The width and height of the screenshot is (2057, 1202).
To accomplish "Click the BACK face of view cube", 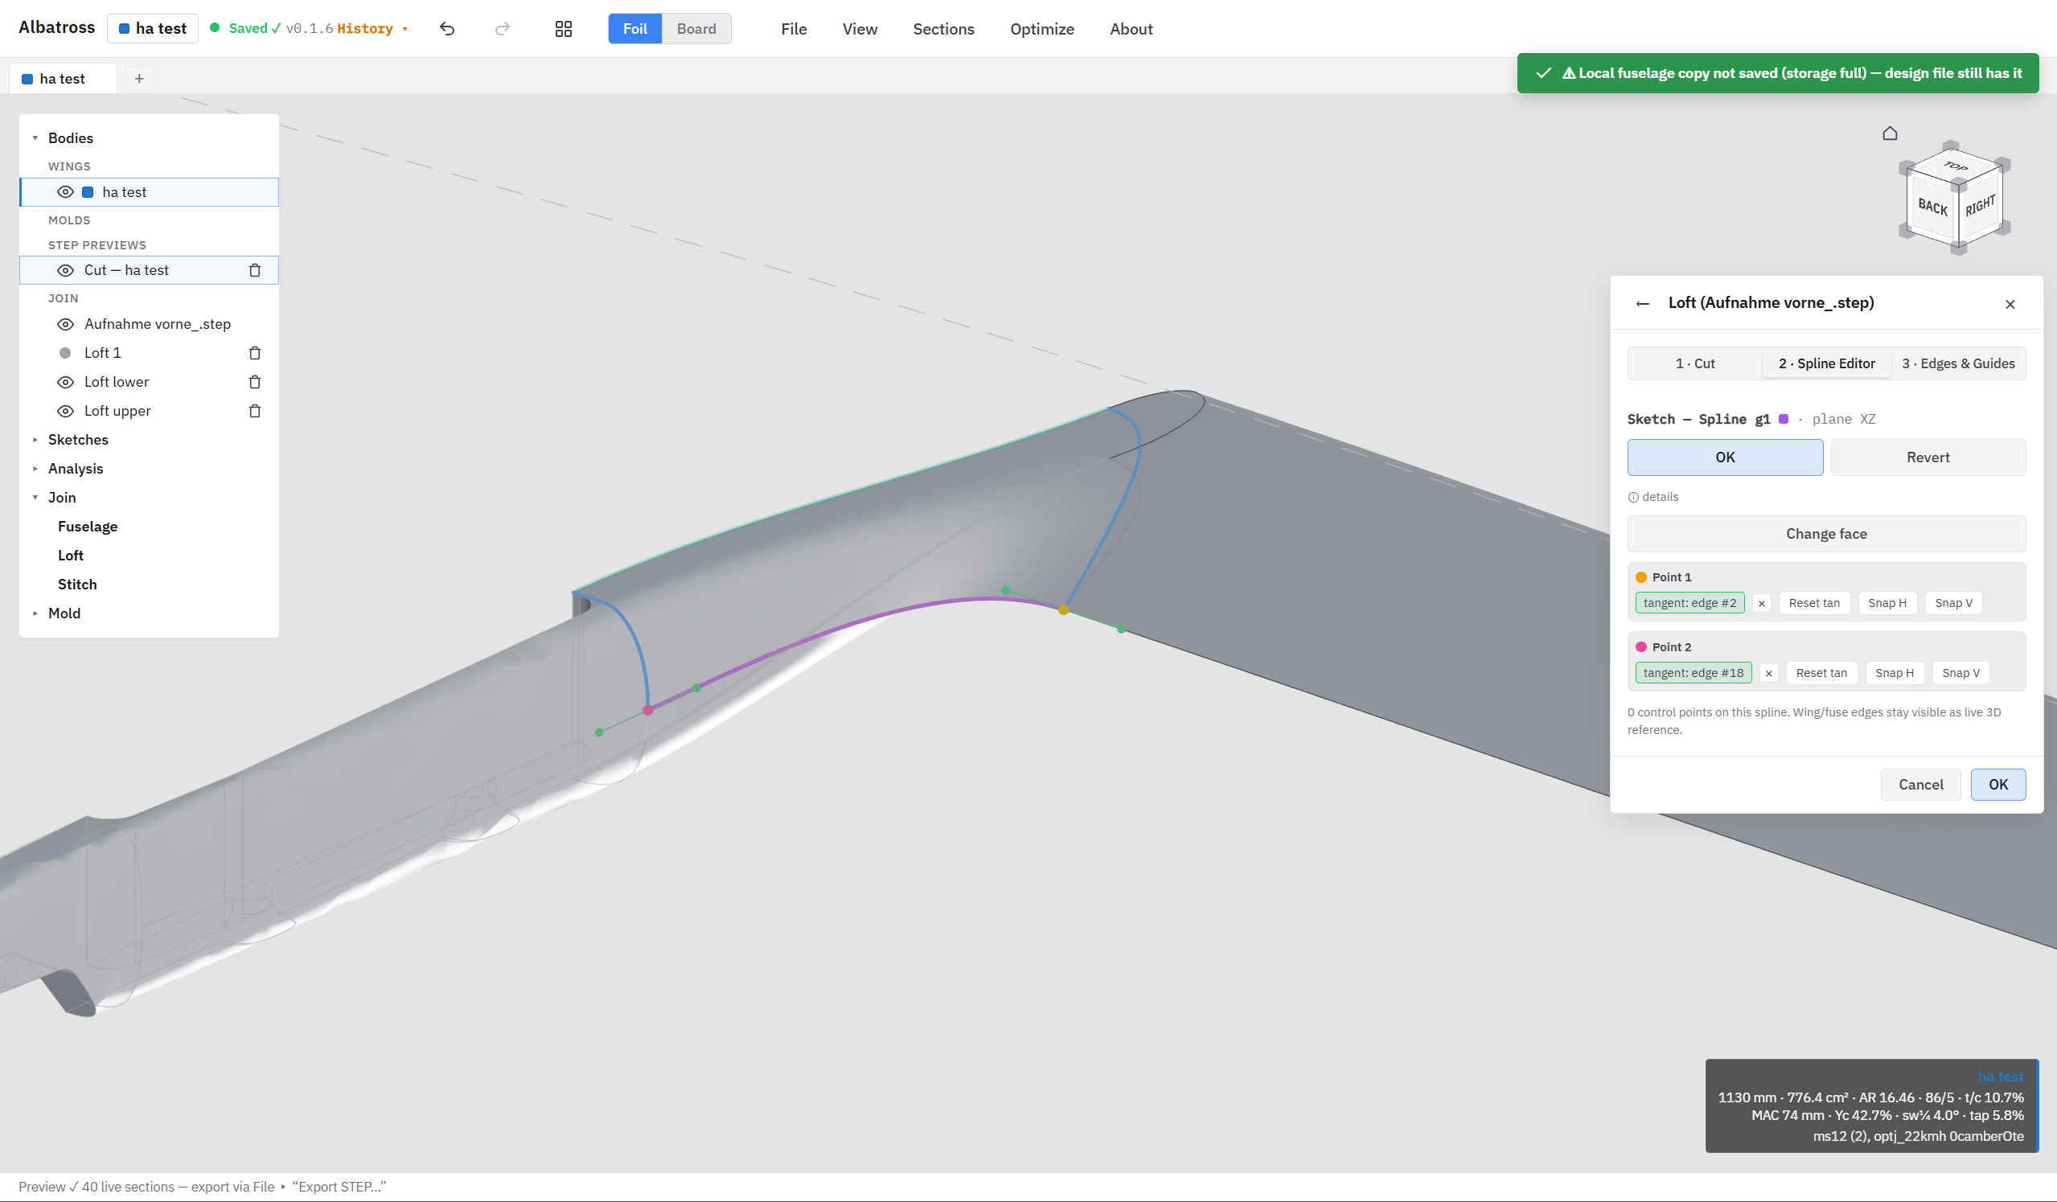I will [x=1932, y=207].
